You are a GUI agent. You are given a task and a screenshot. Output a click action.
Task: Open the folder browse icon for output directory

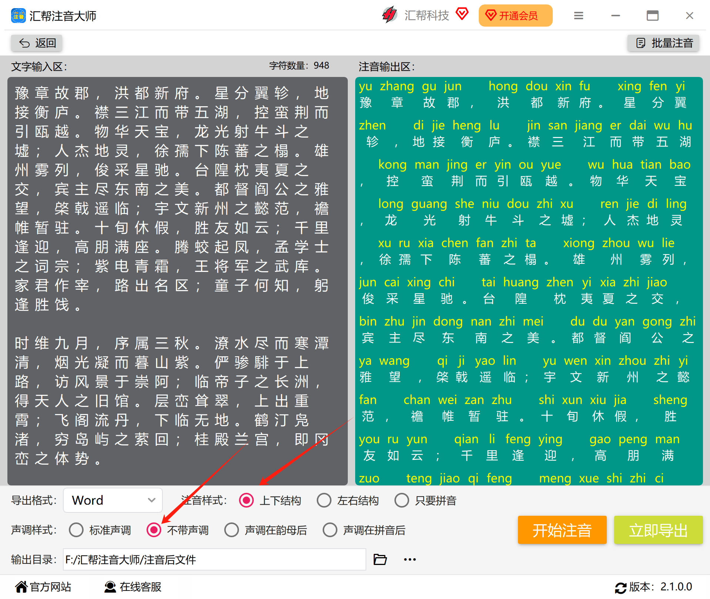tap(380, 559)
